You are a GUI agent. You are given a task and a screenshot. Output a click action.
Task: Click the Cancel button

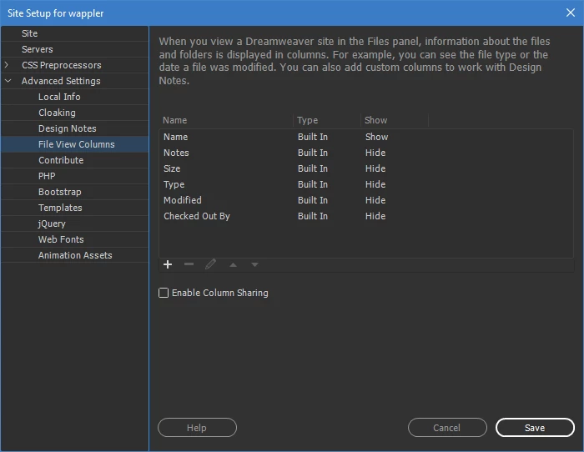point(447,428)
